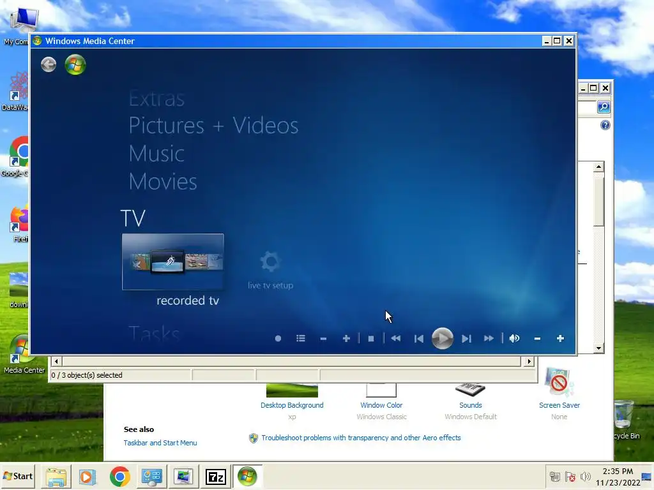654x490 pixels.
Task: Rewind with the double-left arrow
Action: tap(396, 339)
